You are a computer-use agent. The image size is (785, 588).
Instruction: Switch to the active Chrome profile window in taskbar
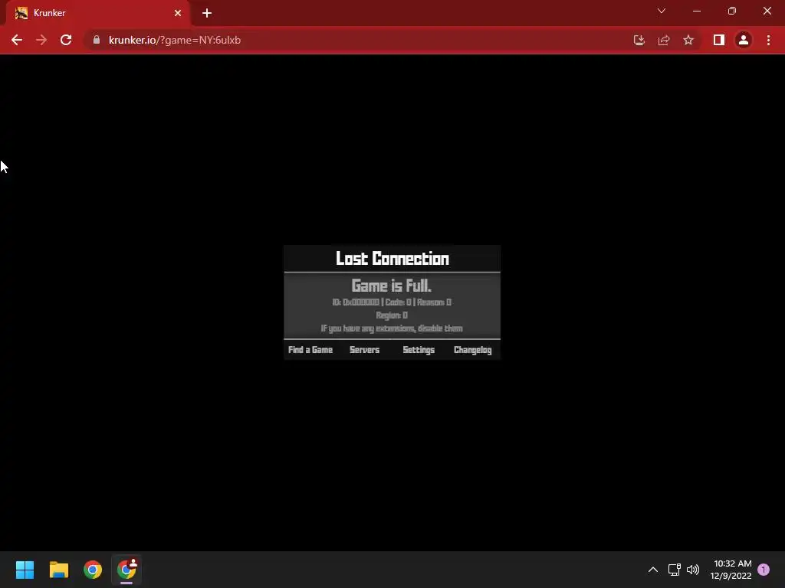coord(126,570)
